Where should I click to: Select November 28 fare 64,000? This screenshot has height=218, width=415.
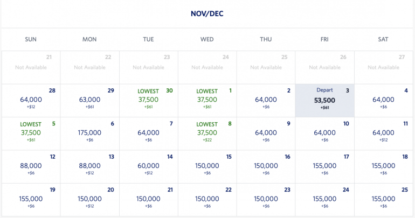(x=31, y=100)
